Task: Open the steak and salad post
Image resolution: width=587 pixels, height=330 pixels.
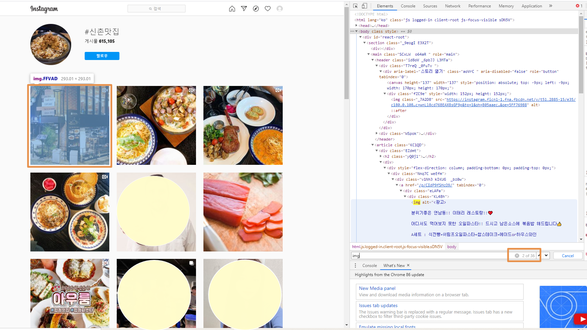Action: point(243,125)
